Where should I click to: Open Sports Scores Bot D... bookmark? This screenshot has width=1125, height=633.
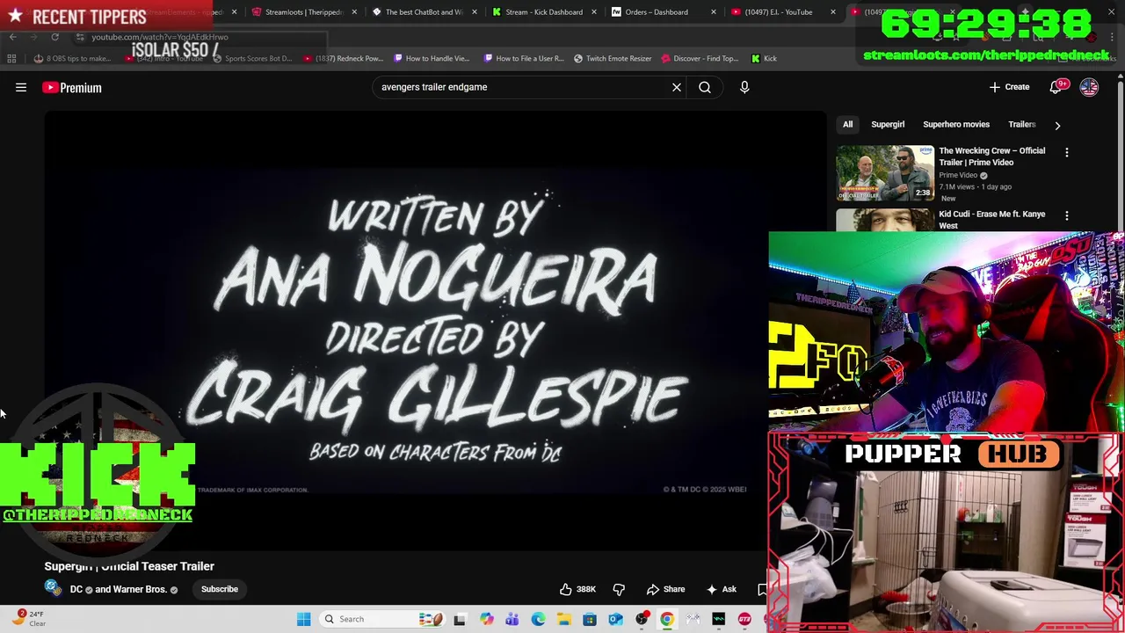point(251,58)
